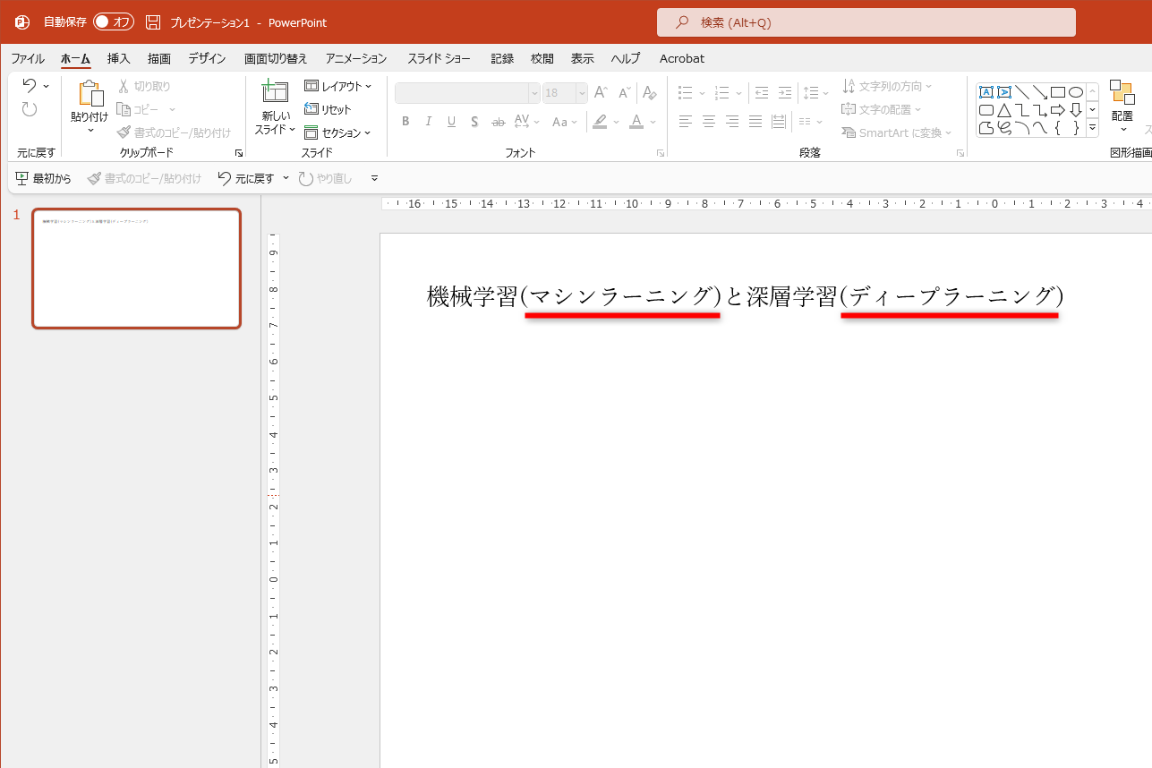Start slideshow with 最初から button
Viewport: 1152px width, 768px height.
click(x=43, y=177)
